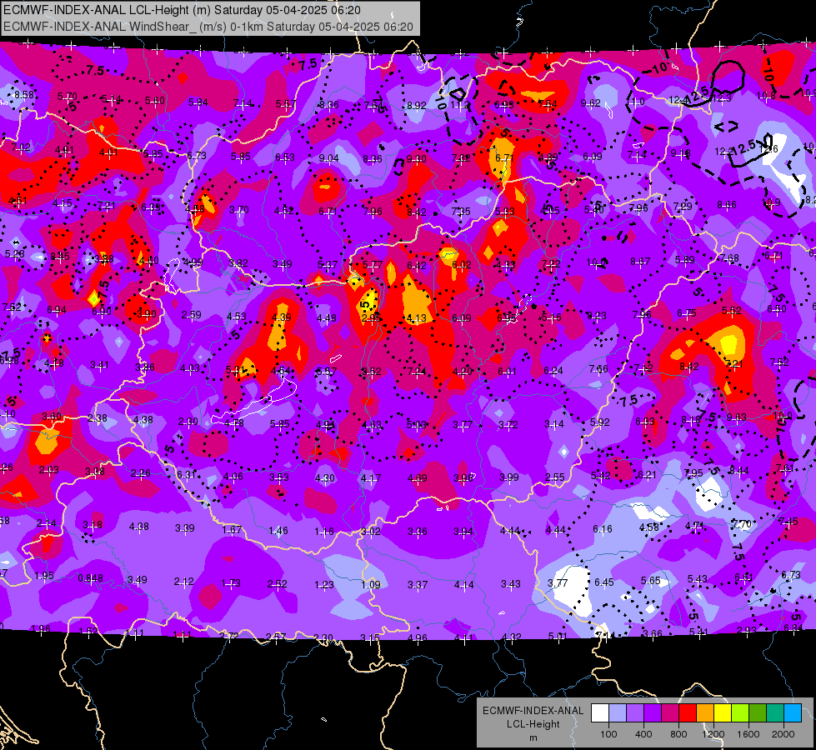This screenshot has height=750, width=816.
Task: Click the legend title ECMWF-INDEX-ANAL
Action: [x=533, y=711]
